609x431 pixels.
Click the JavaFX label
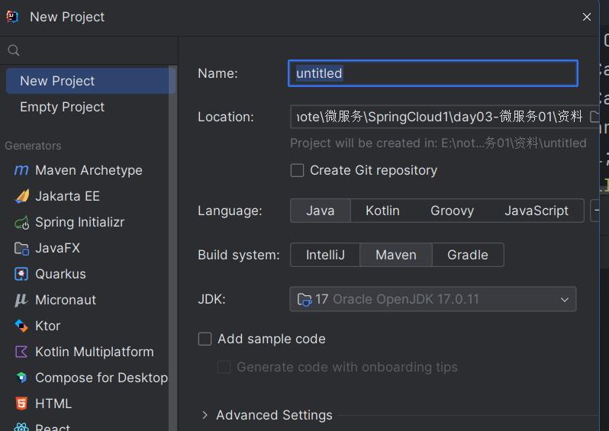click(57, 248)
